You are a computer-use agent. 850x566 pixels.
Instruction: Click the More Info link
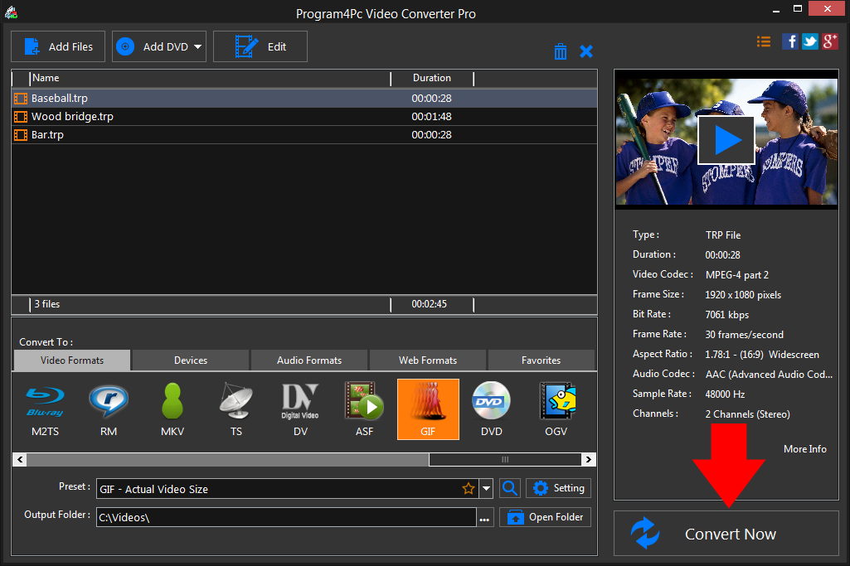coord(804,448)
